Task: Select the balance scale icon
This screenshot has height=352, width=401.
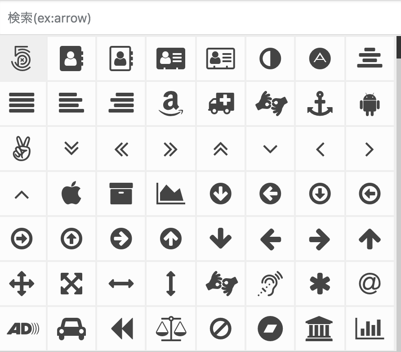Action: click(171, 329)
